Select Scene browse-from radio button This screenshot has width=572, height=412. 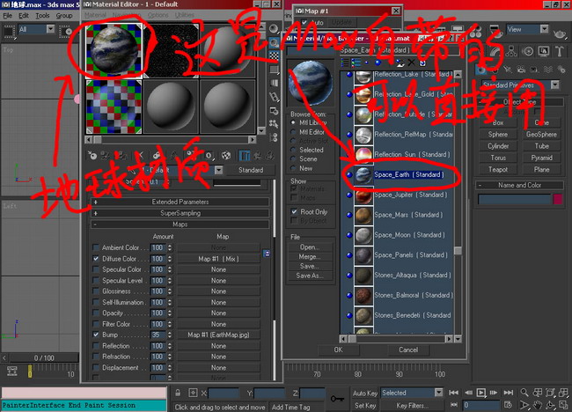pos(293,158)
